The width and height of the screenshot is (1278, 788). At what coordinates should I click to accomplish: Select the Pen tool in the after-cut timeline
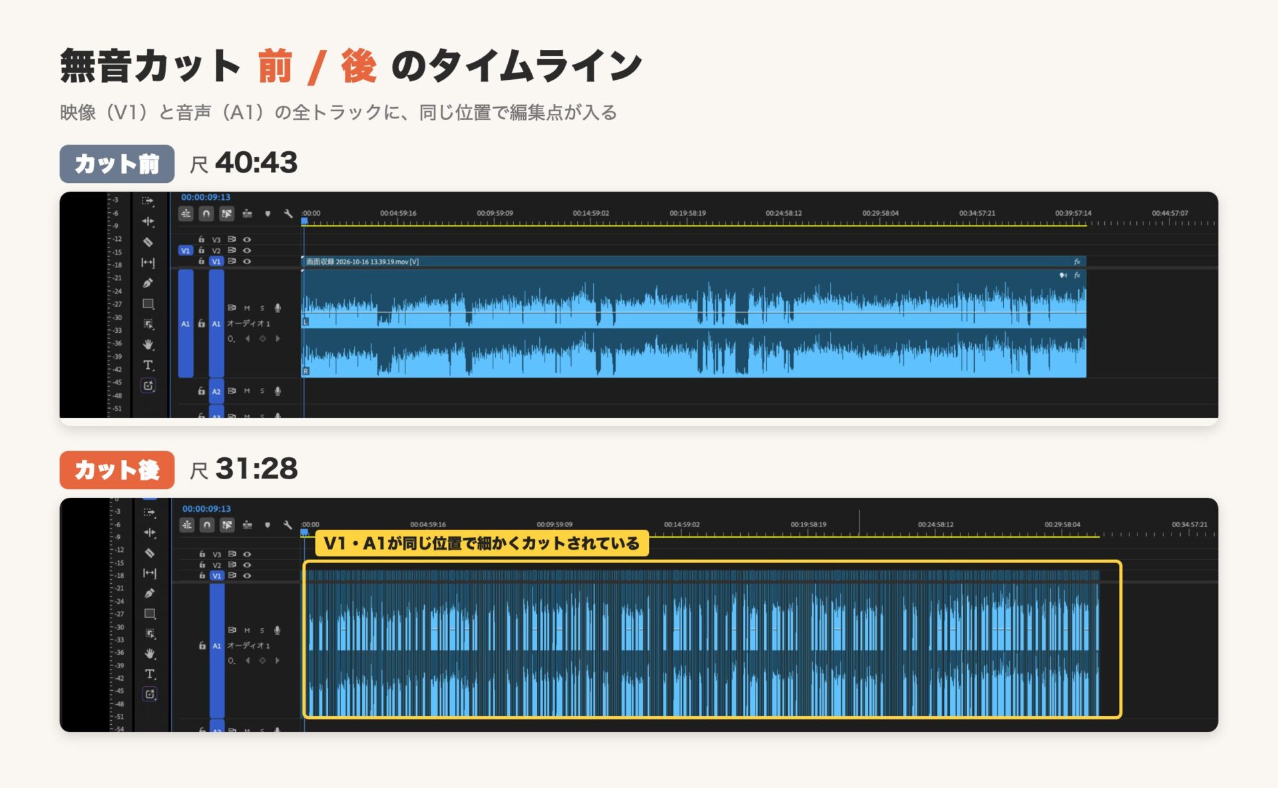click(x=149, y=593)
